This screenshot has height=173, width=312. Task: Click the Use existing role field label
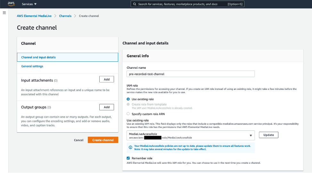coord(138,120)
